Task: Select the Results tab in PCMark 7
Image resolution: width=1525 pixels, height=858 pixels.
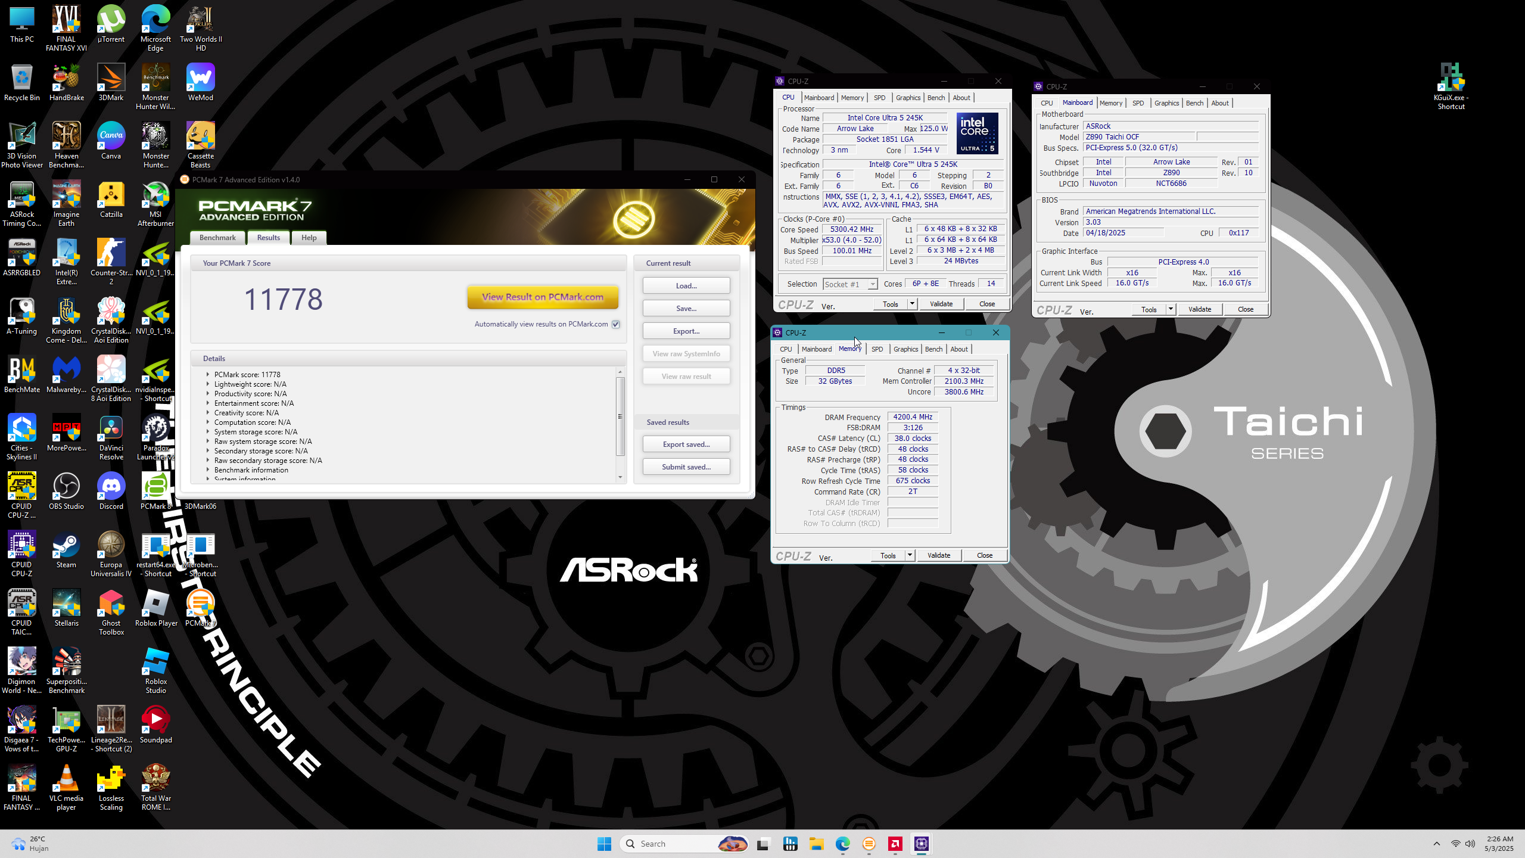Action: 269,238
